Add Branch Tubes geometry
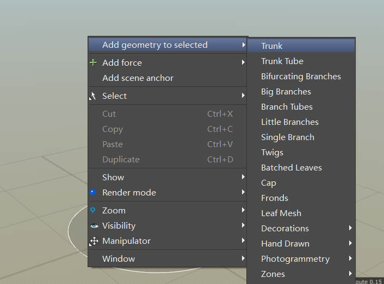The image size is (384, 284). tap(301, 107)
